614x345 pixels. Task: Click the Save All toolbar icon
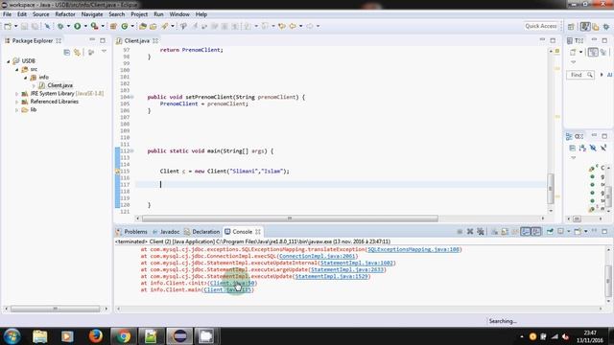coord(35,26)
